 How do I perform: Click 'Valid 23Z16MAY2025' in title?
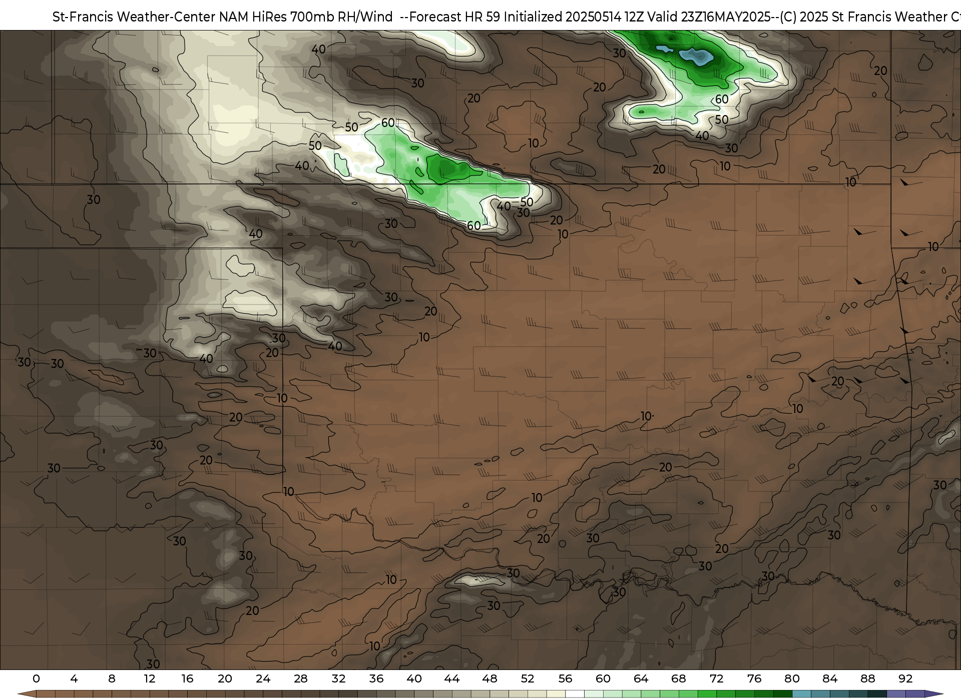[709, 17]
